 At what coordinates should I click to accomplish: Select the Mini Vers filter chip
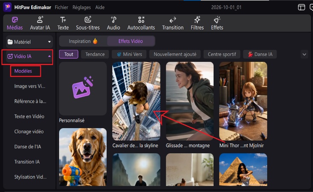point(129,54)
